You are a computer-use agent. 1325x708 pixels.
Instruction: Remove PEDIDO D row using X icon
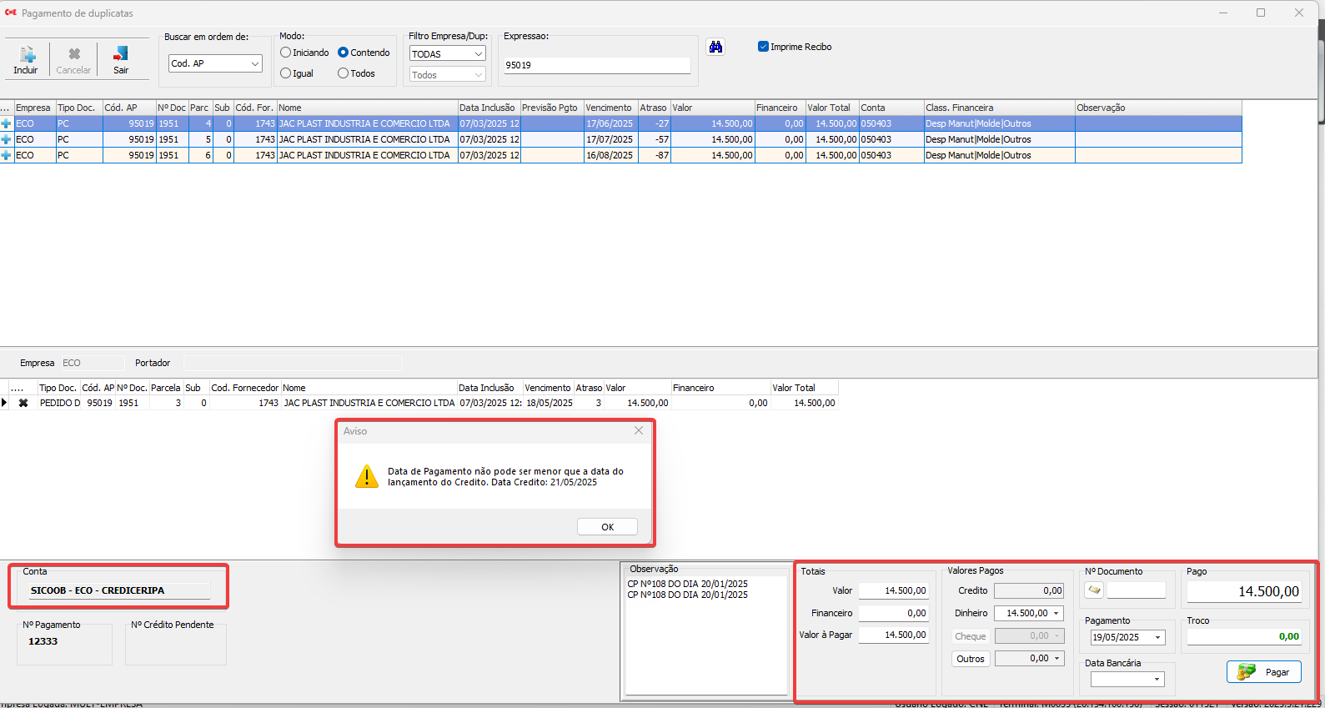click(x=23, y=403)
